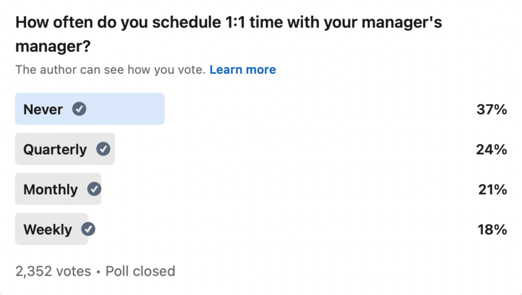View voters via 2,352 votes text
This screenshot has height=295, width=522.
53,271
